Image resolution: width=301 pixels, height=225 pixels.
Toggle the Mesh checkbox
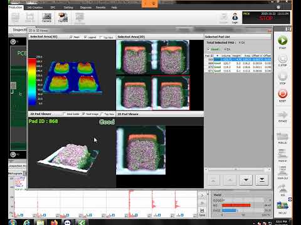(x=71, y=37)
